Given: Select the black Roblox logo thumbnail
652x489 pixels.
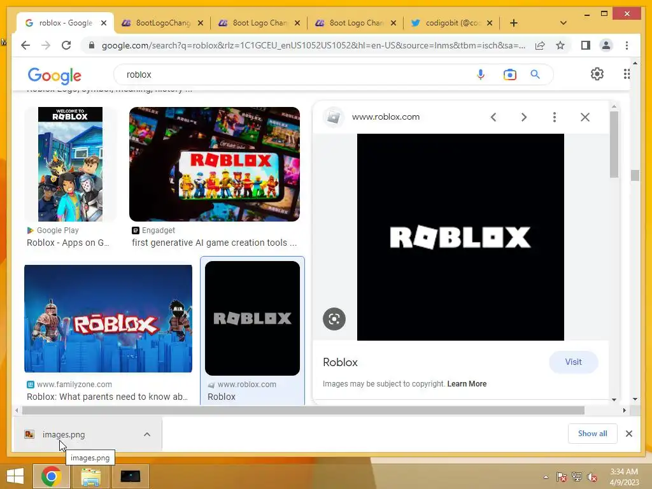Looking at the screenshot, I should pyautogui.click(x=252, y=318).
